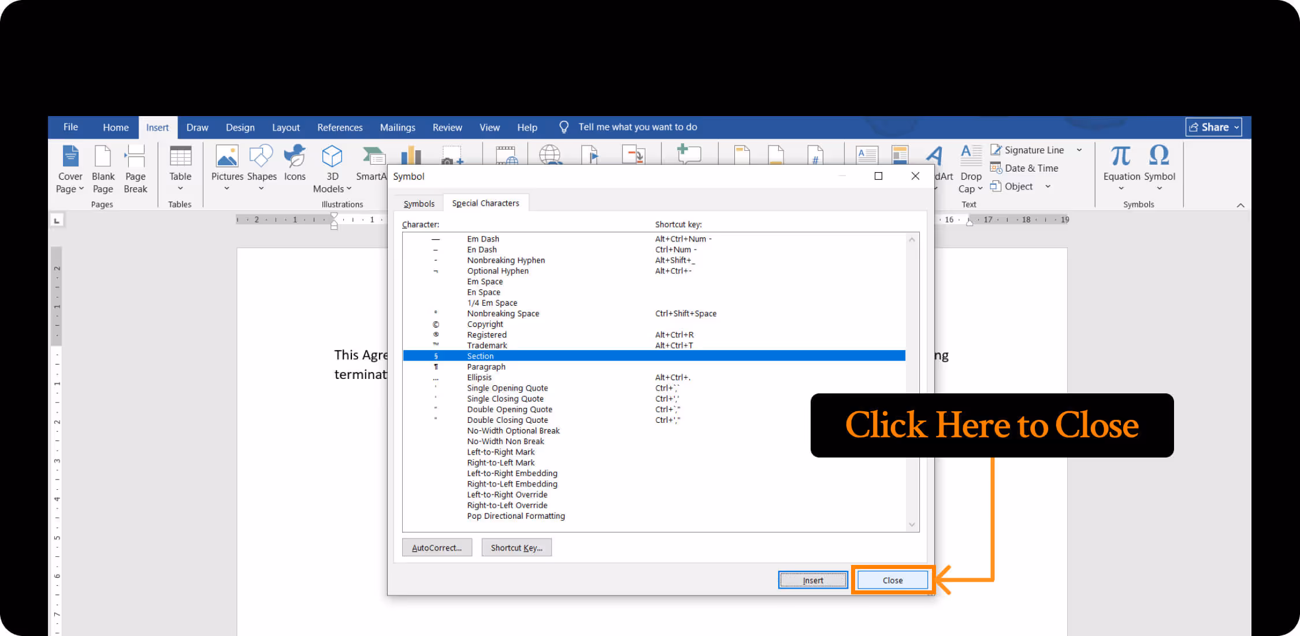This screenshot has width=1300, height=636.
Task: Select Paragraph in the character list
Action: [x=486, y=367]
